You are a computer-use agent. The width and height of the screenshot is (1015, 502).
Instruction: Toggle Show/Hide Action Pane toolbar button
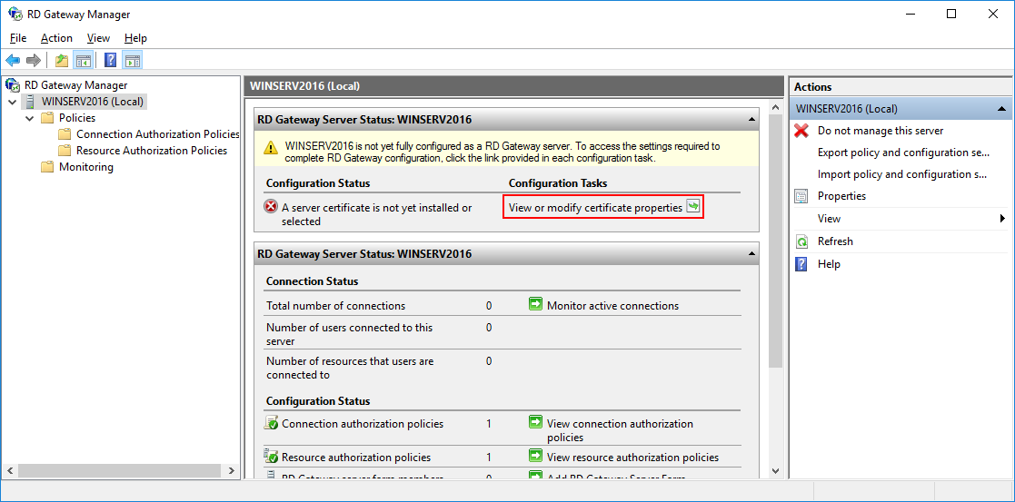click(133, 61)
